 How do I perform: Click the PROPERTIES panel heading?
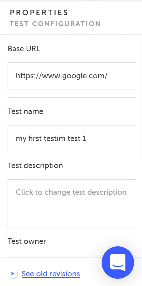point(39,13)
